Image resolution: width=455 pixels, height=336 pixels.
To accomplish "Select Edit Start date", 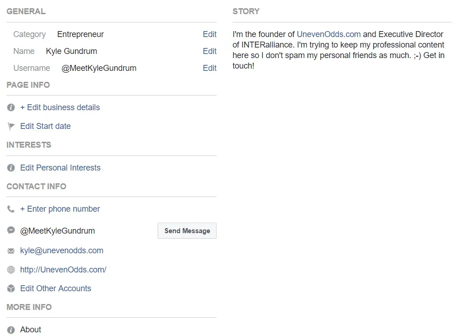I will click(45, 126).
